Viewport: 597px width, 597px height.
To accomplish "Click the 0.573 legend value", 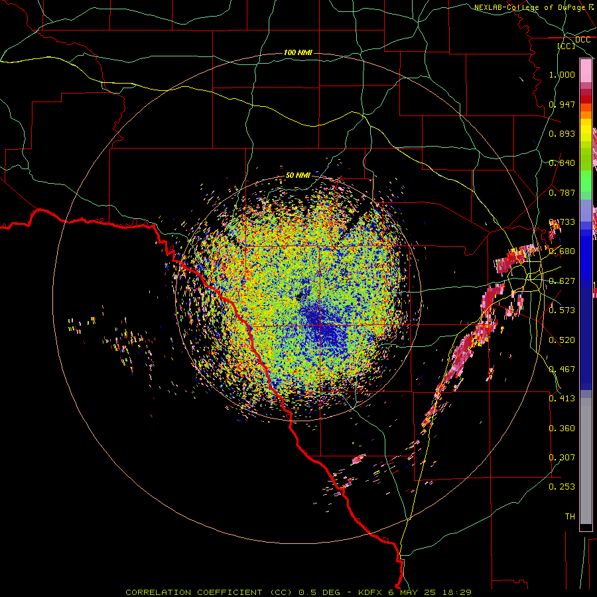I will 562,310.
